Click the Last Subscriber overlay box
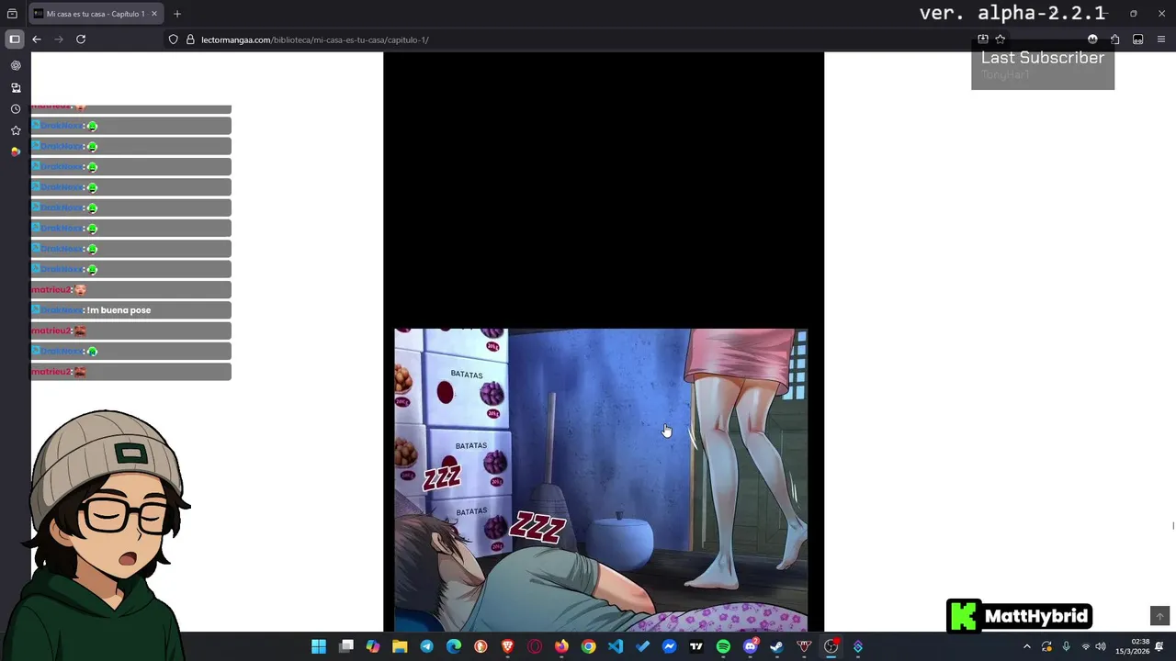The height and width of the screenshot is (661, 1176). coord(1043,65)
